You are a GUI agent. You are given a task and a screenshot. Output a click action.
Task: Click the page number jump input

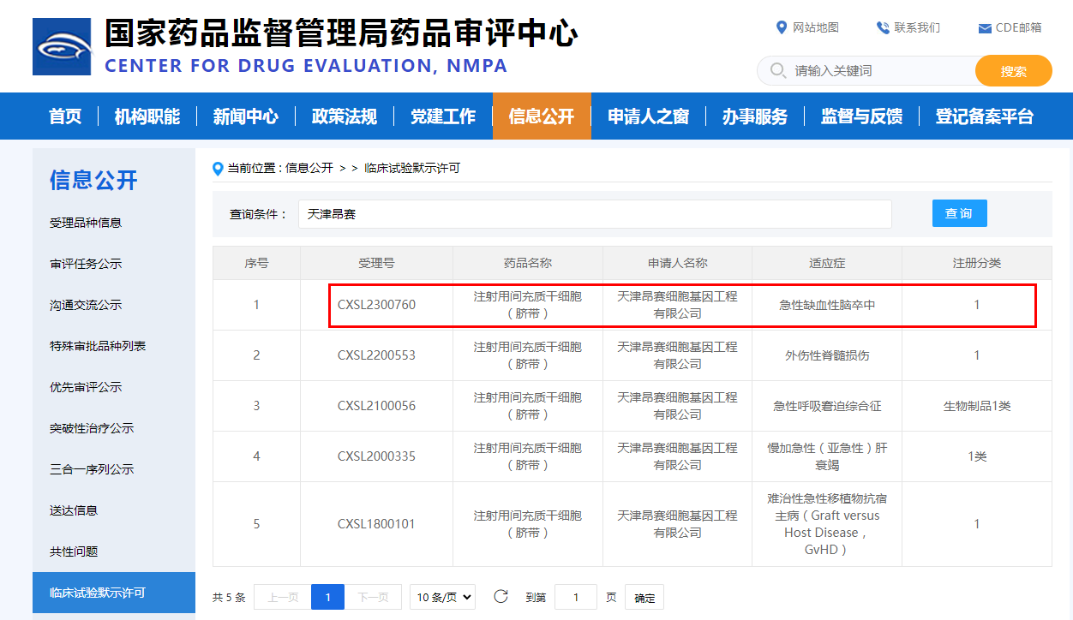pos(575,598)
